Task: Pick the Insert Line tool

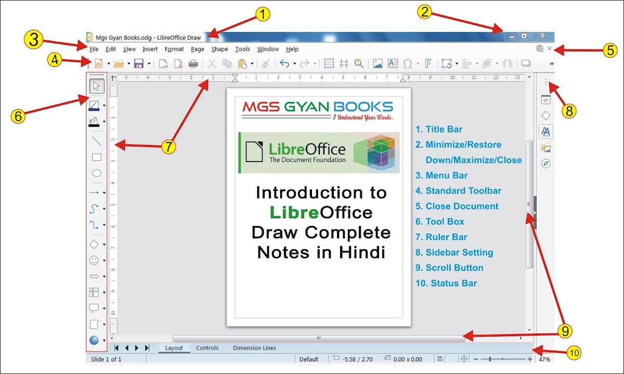Action: [96, 141]
